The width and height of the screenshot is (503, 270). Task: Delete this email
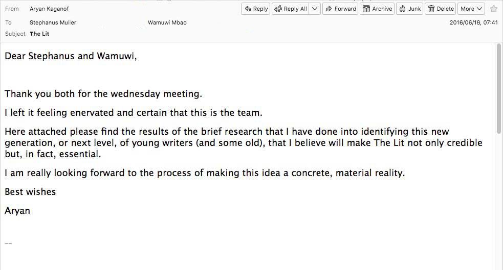[441, 9]
